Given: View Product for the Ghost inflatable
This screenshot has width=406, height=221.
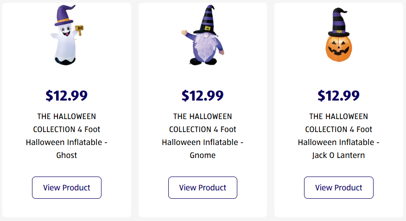Looking at the screenshot, I should coord(67,188).
